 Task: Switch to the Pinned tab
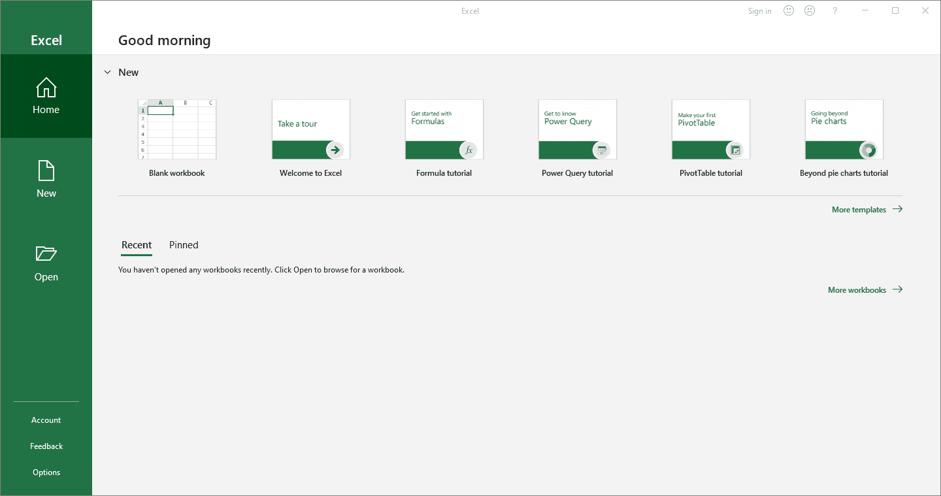(184, 245)
